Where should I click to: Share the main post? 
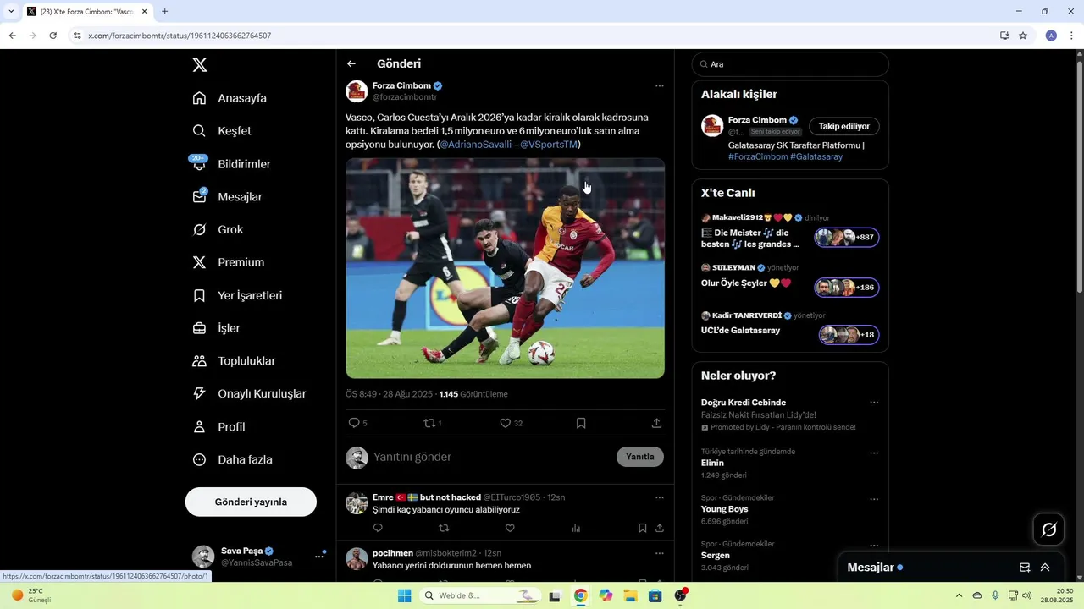coord(656,423)
